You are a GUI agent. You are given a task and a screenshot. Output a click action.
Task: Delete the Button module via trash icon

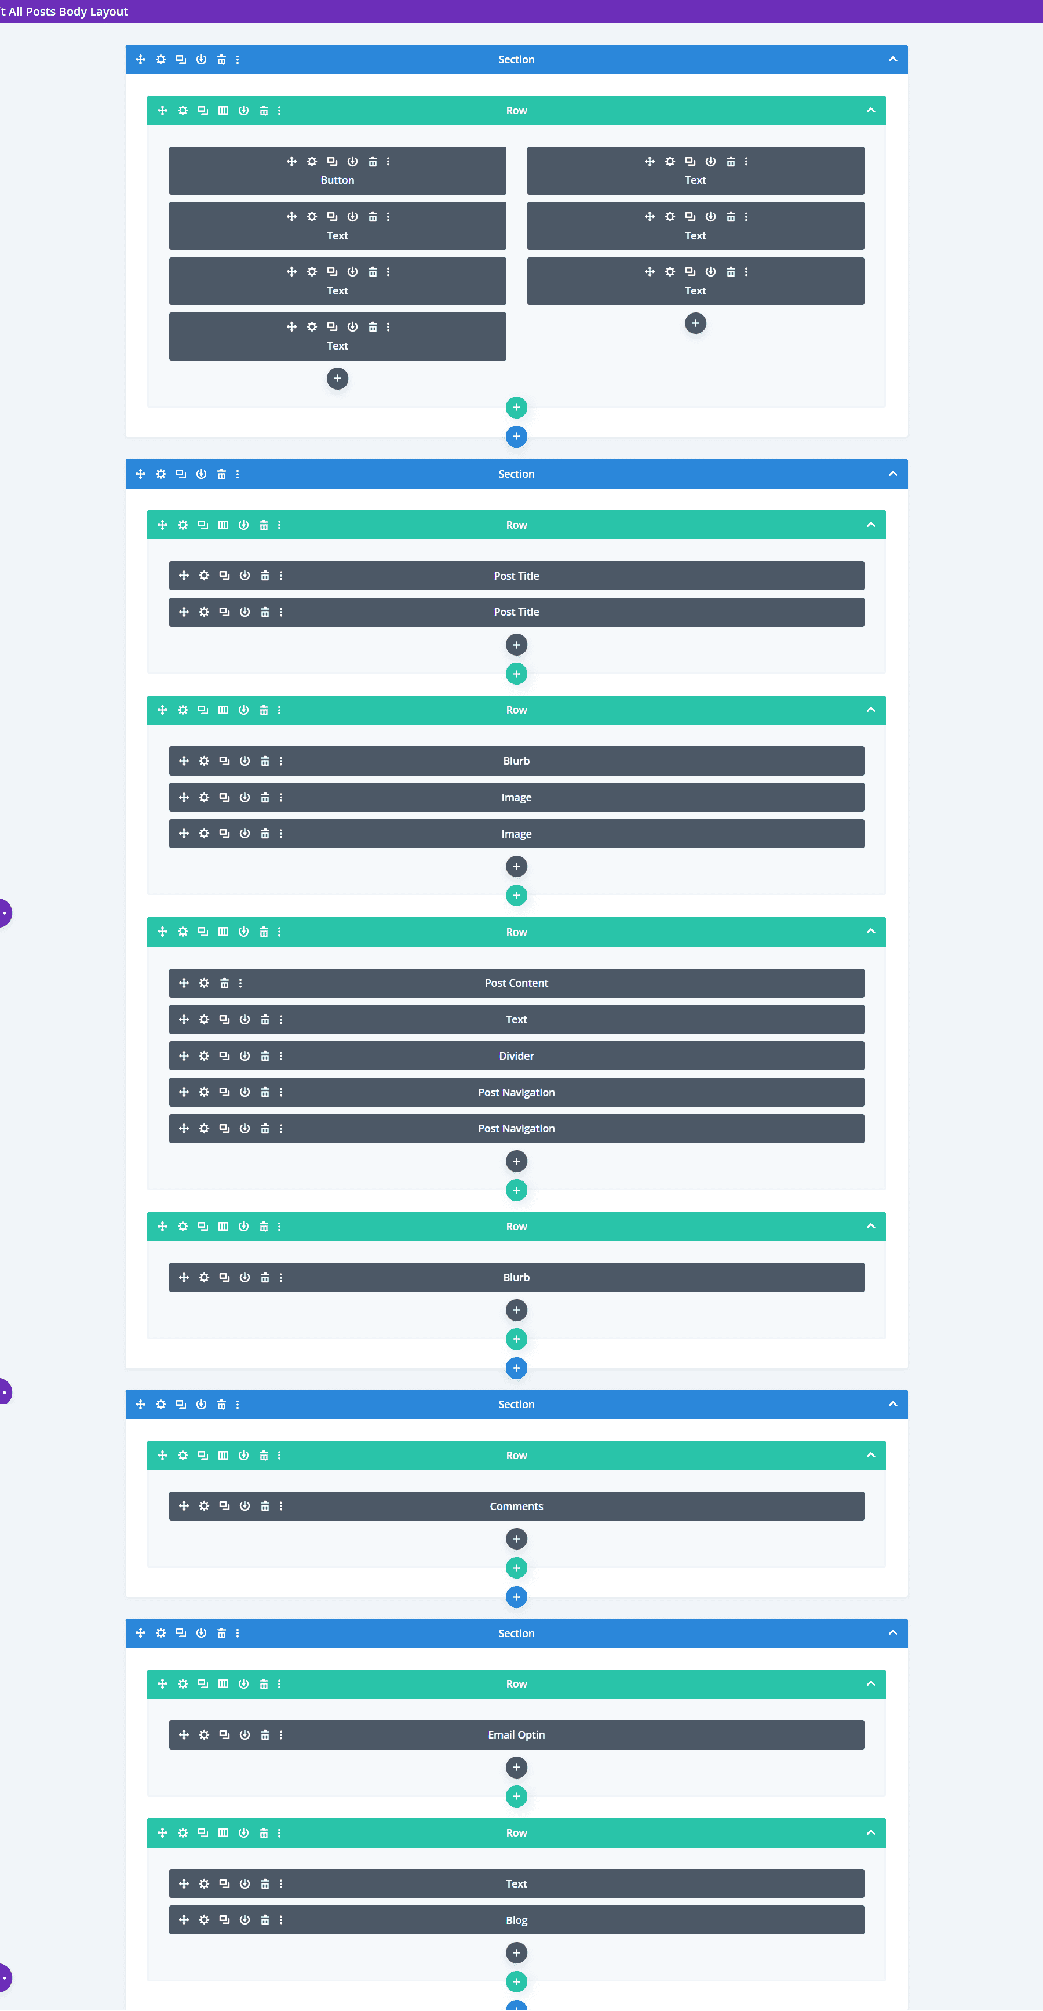373,162
